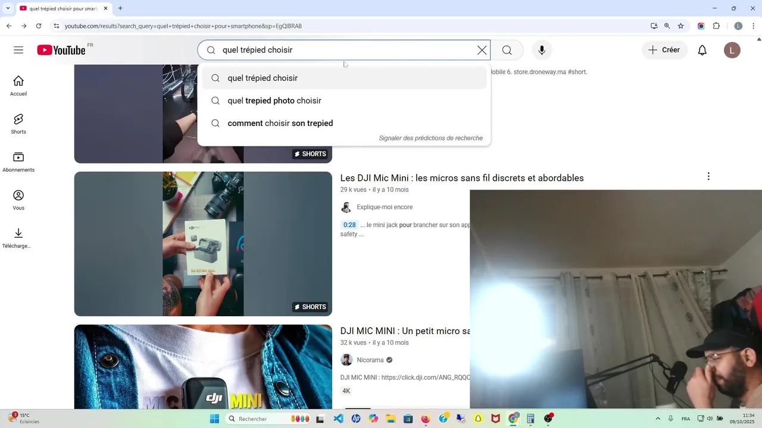The image size is (762, 428).
Task: Click taskbar Rechercher search box
Action: point(269,418)
